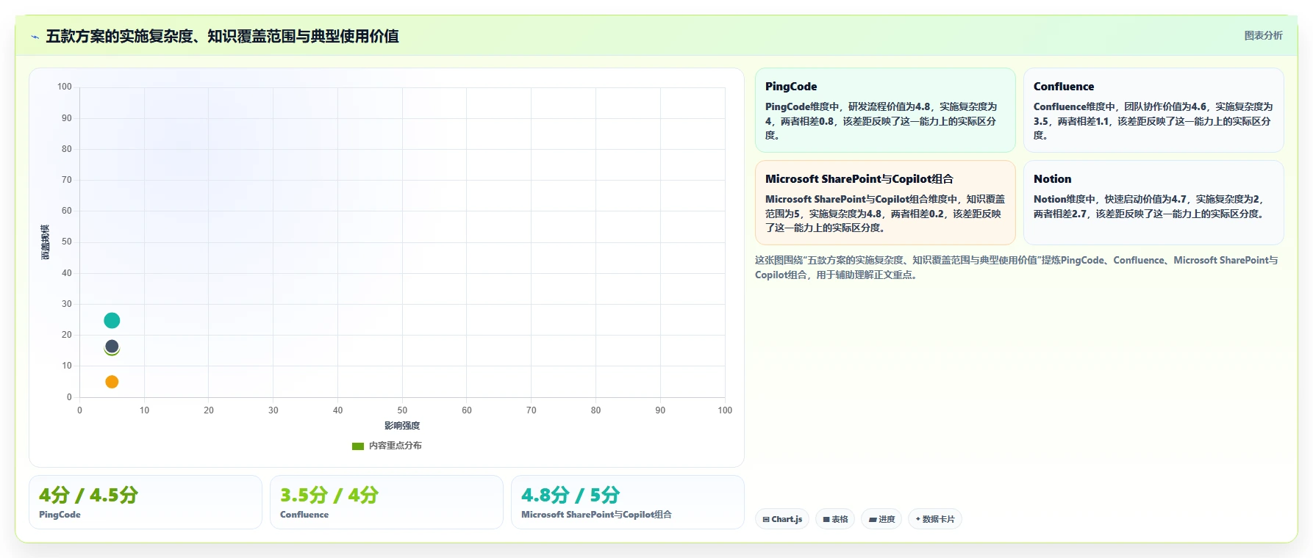The width and height of the screenshot is (1313, 558).
Task: Click the diamond icon in the 数据卡片 tag
Action: [x=918, y=519]
